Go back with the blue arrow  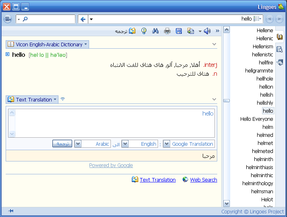83,19
